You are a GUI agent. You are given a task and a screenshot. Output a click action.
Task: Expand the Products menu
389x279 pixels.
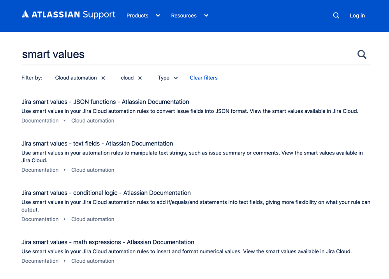click(x=143, y=16)
